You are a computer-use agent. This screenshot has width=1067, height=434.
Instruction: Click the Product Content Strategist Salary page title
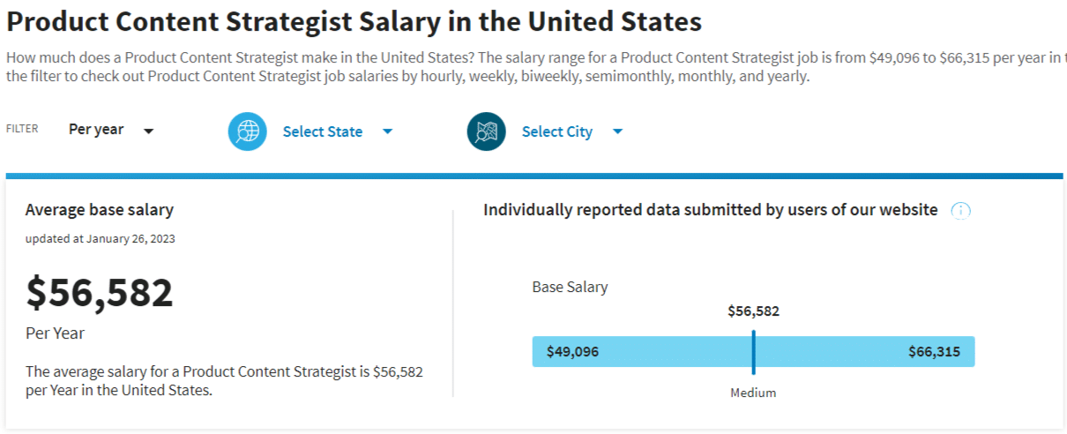(354, 21)
